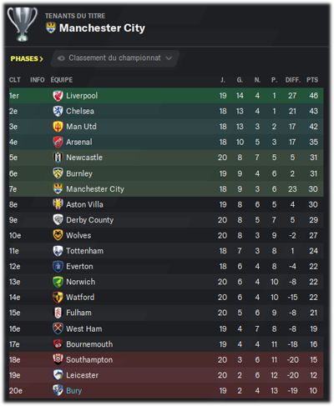Click the Arsenal club badge
The height and width of the screenshot is (406, 334).
click(x=58, y=142)
